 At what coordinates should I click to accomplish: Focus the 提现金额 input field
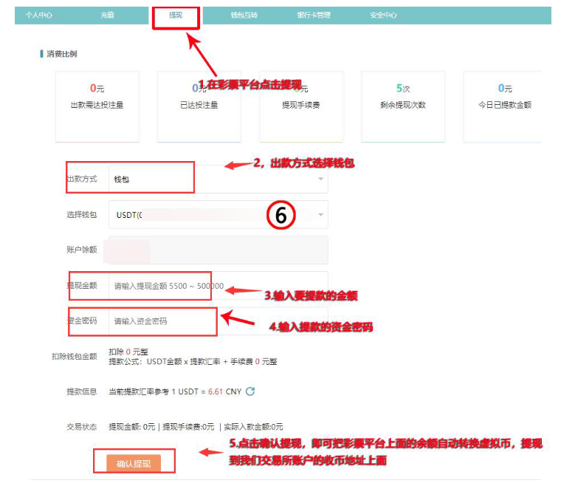pyautogui.click(x=218, y=285)
